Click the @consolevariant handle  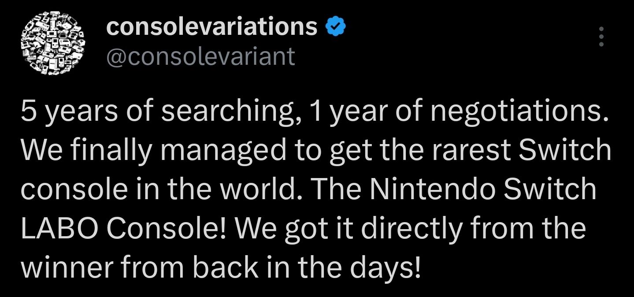(x=200, y=57)
